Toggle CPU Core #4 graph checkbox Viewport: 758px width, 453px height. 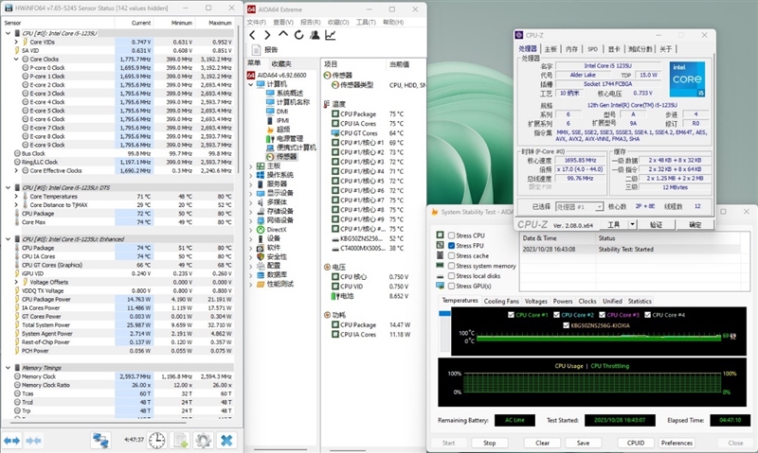point(648,315)
